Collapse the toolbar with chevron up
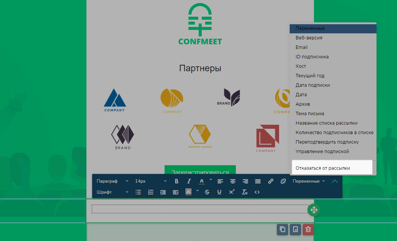The image size is (397, 241). tap(335, 181)
